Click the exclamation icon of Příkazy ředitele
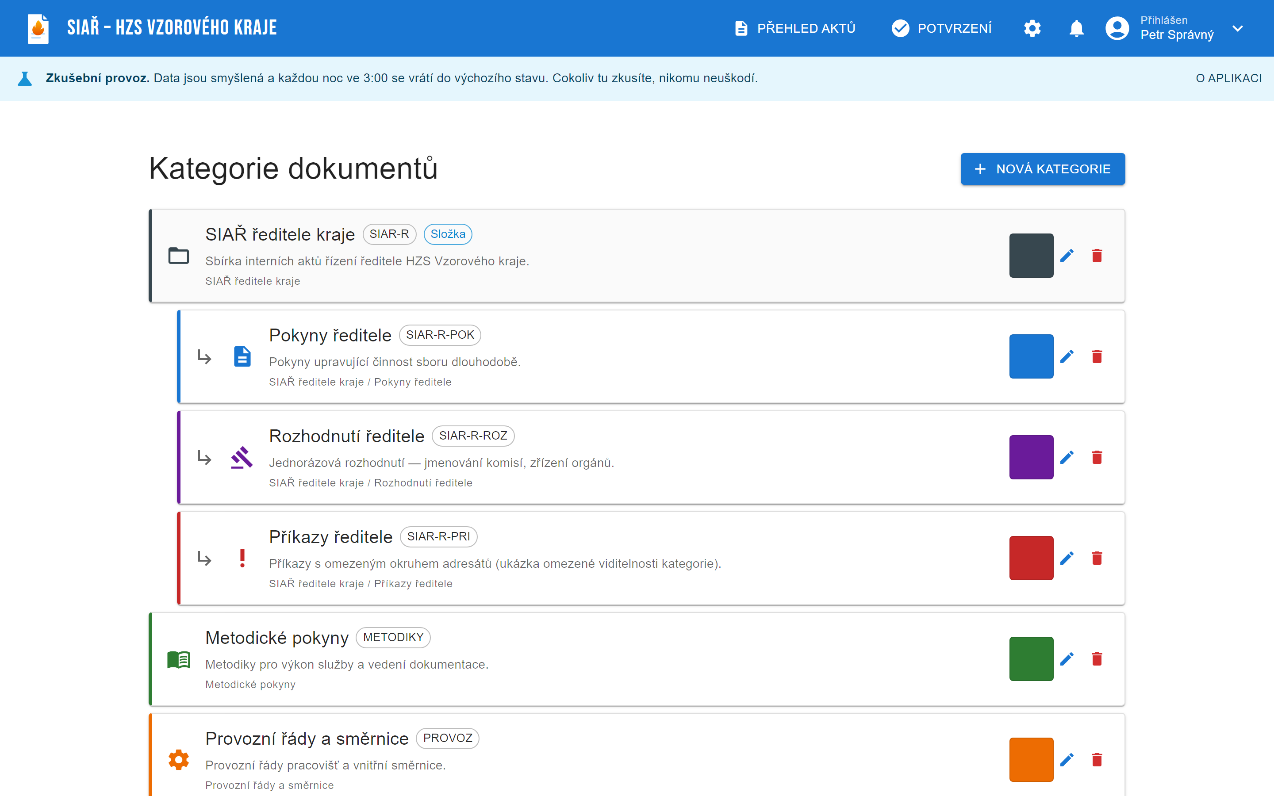The height and width of the screenshot is (796, 1274). coord(242,558)
